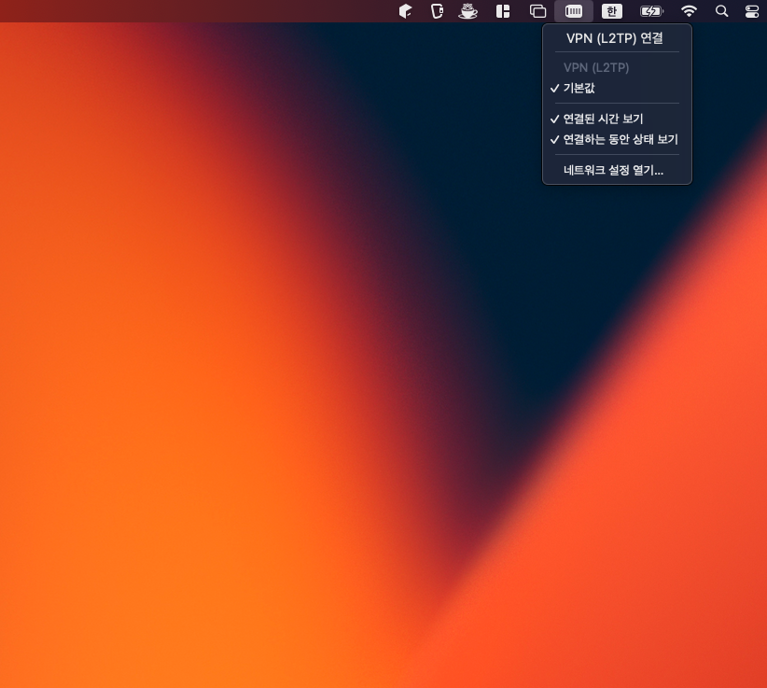This screenshot has height=688, width=767.
Task: Open the battery charging status icon
Action: (x=651, y=11)
